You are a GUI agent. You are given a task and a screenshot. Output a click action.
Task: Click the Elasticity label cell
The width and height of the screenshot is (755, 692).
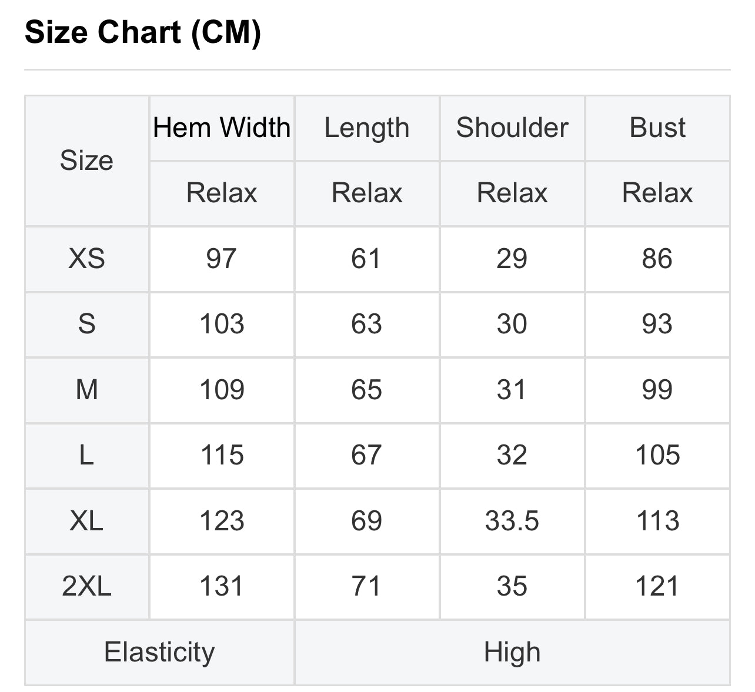point(159,653)
